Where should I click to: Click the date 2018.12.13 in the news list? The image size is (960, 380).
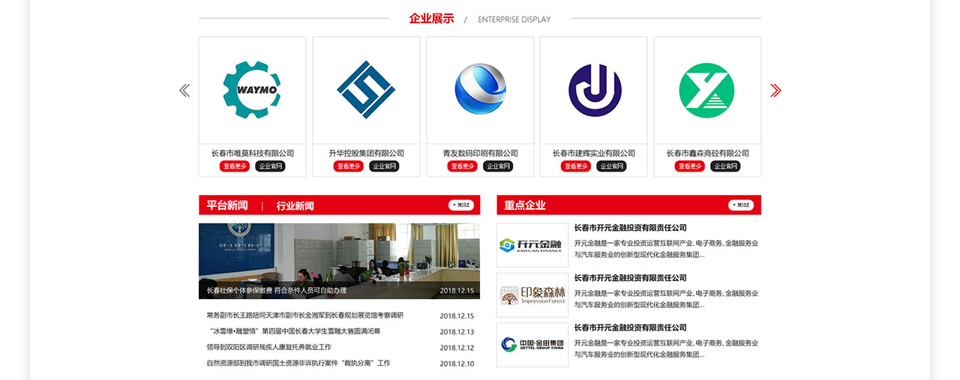[457, 332]
